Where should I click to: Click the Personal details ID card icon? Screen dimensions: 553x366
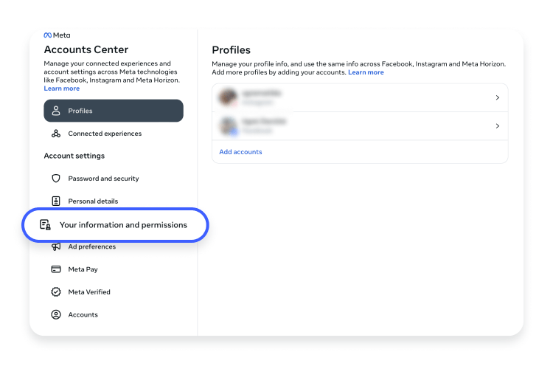pos(56,201)
